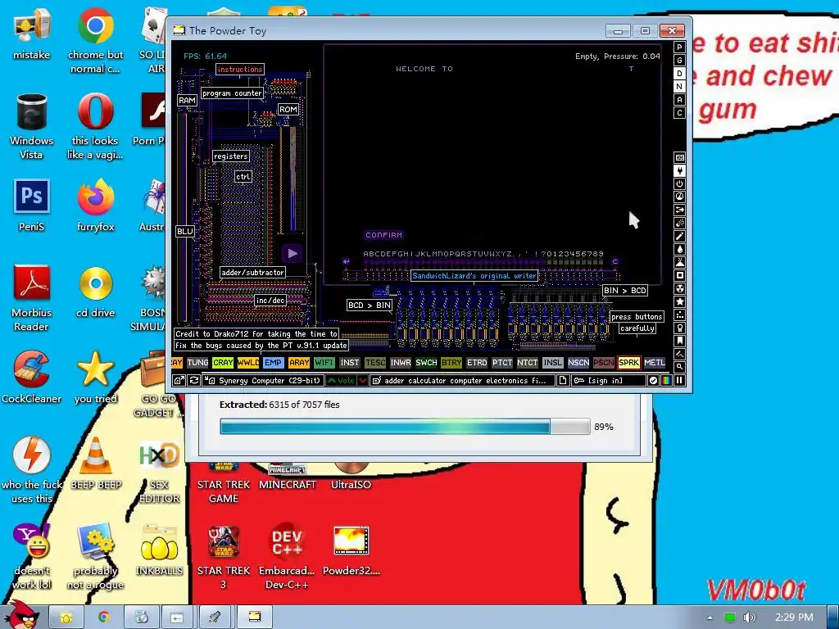This screenshot has width=839, height=629.
Task: Select the Electronics plug category icon
Action: (x=679, y=170)
